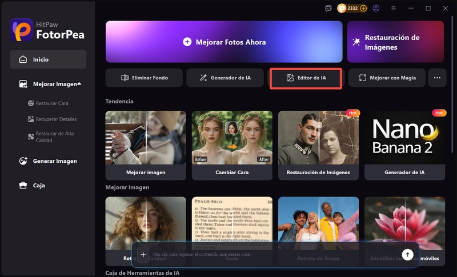The height and width of the screenshot is (277, 457).
Task: Click the Restaurar Cara face icon
Action: point(31,103)
